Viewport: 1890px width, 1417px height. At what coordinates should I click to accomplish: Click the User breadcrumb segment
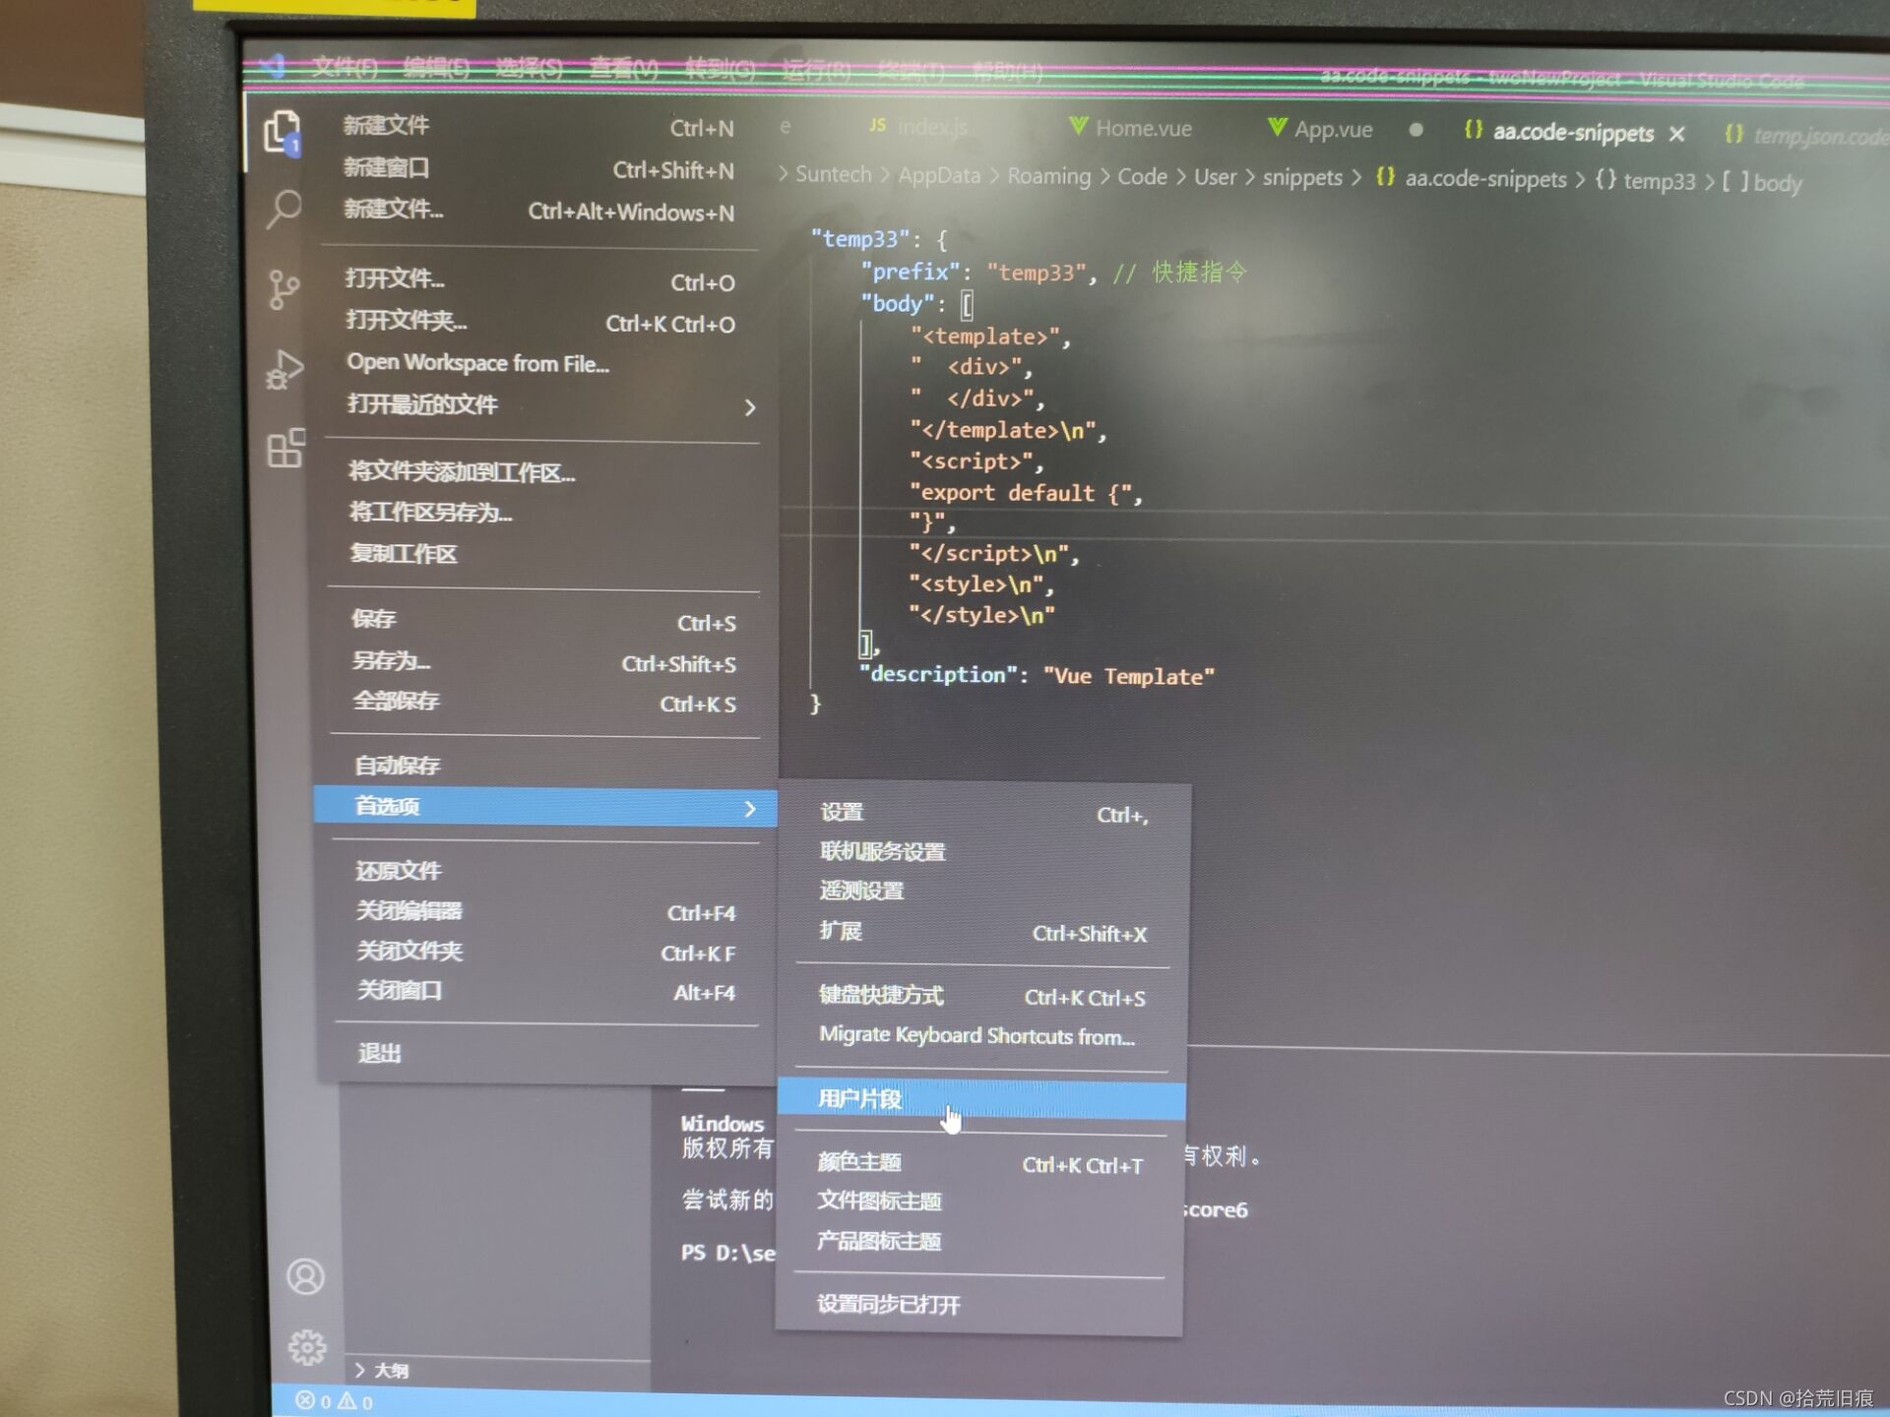[x=1215, y=177]
